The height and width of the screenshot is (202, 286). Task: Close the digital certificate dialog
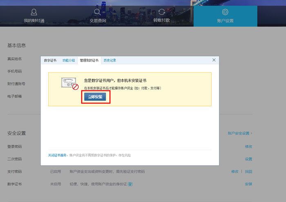pyautogui.click(x=214, y=60)
